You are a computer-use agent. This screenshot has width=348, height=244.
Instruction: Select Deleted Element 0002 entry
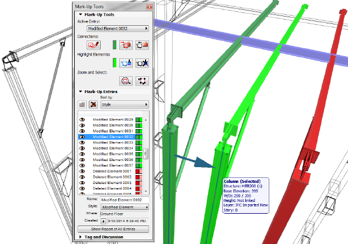pos(112,177)
